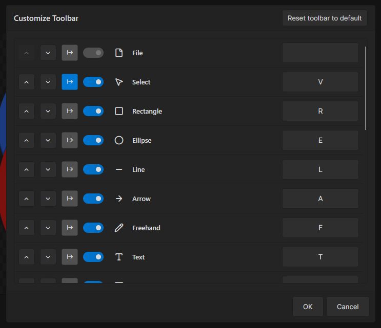Disable the Line tool switch

[x=93, y=169]
